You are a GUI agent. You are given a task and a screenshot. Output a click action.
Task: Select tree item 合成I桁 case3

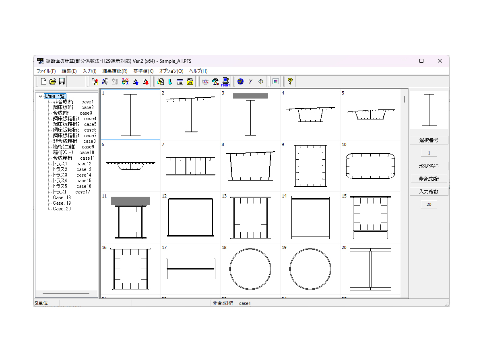point(72,113)
